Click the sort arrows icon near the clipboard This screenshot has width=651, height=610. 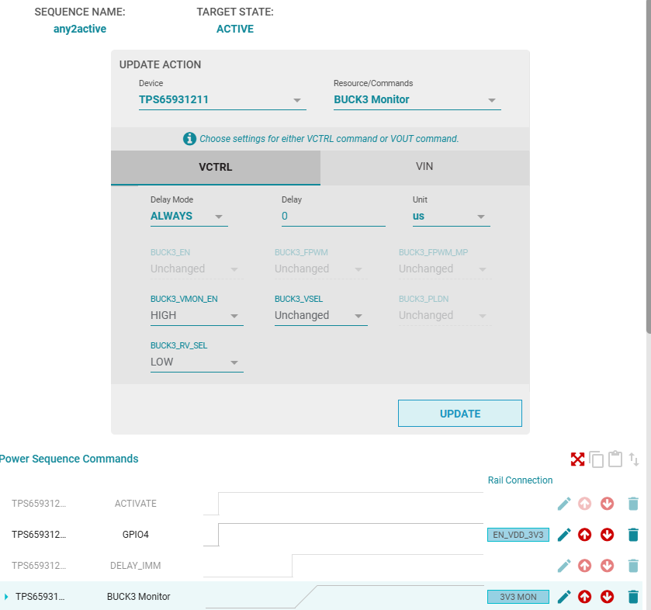pos(635,459)
